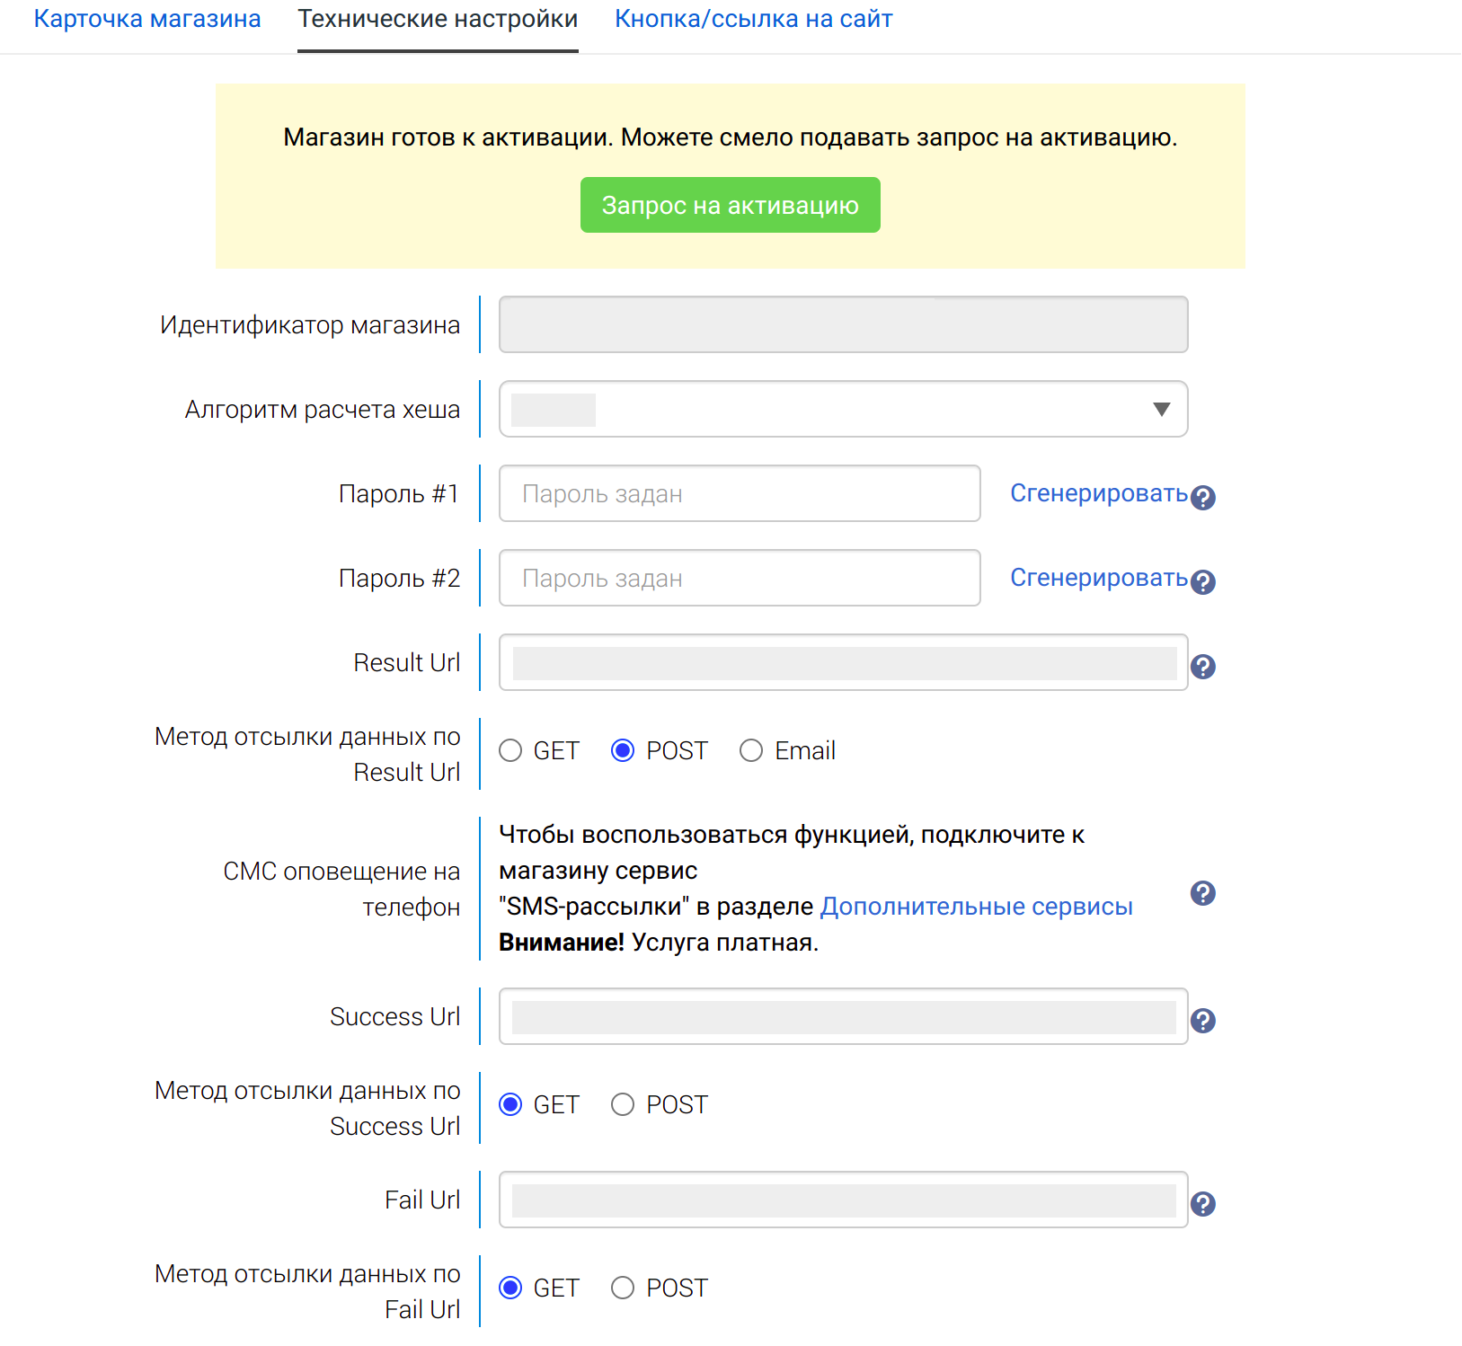Open help tooltip for Result Url

point(1202,667)
